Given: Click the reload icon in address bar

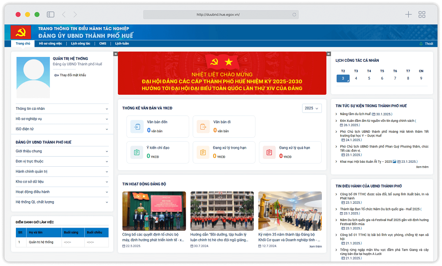Looking at the screenshot, I should [x=294, y=15].
